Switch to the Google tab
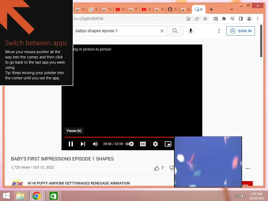Screen dimensions: 268x201 pyautogui.click(x=94, y=9)
